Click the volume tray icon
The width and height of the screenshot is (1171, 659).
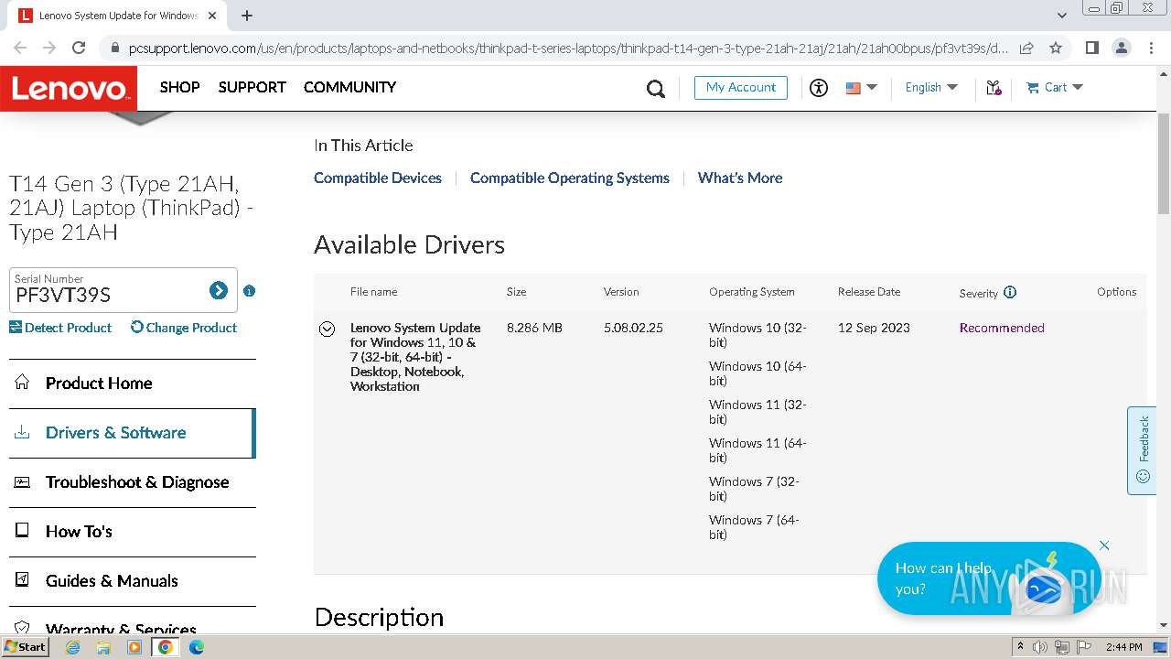pyautogui.click(x=1040, y=647)
